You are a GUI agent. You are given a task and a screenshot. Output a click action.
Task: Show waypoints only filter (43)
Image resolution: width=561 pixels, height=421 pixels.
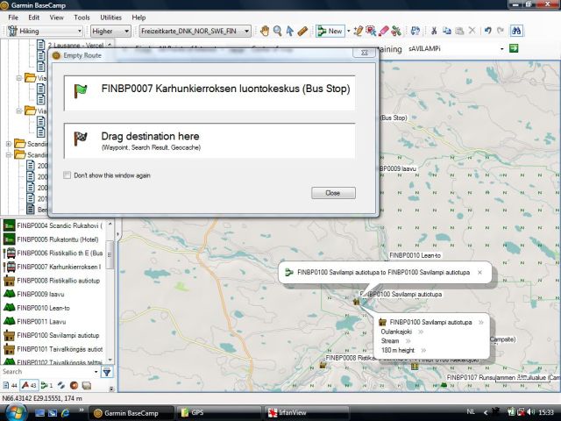pyautogui.click(x=27, y=386)
